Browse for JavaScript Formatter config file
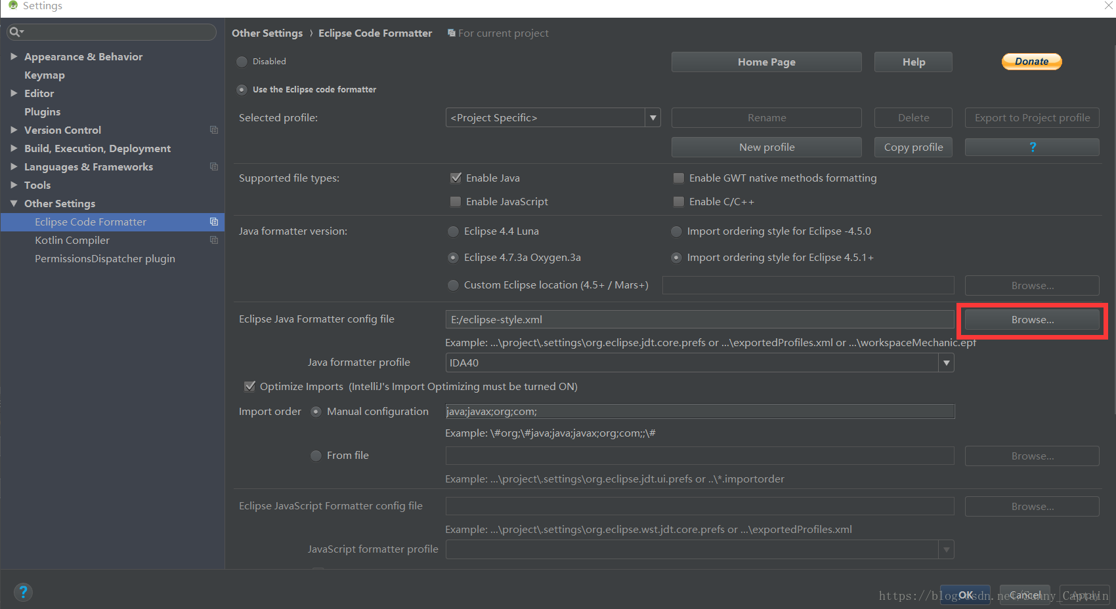The image size is (1116, 609). [x=1032, y=506]
